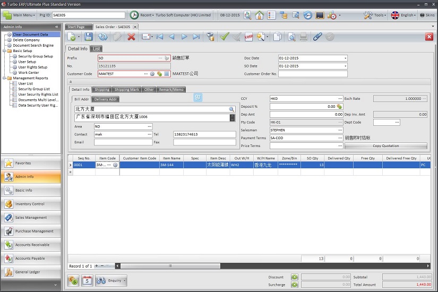Switch to the Delivery Addr tab
The image size is (438, 292).
click(x=105, y=99)
